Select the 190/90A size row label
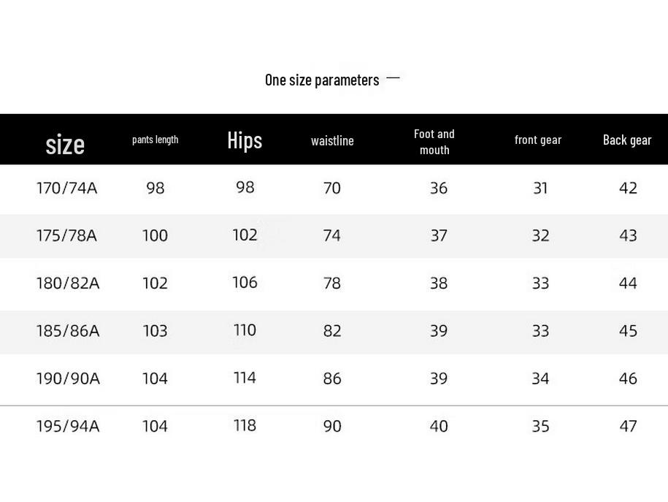This screenshot has width=668, height=502. 68,379
